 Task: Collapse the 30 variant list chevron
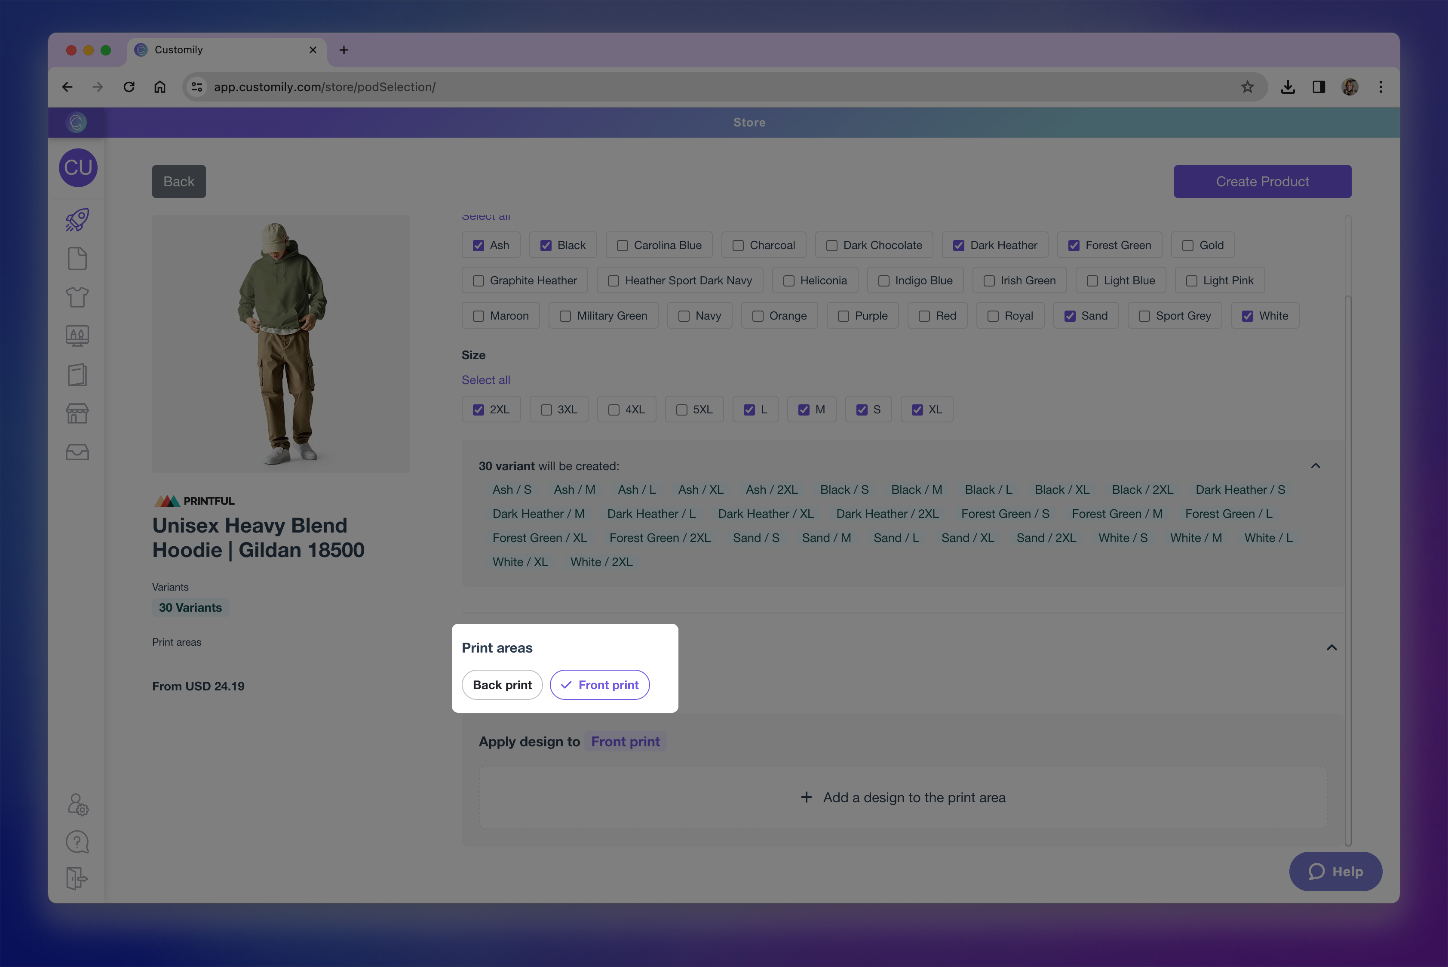pos(1316,465)
